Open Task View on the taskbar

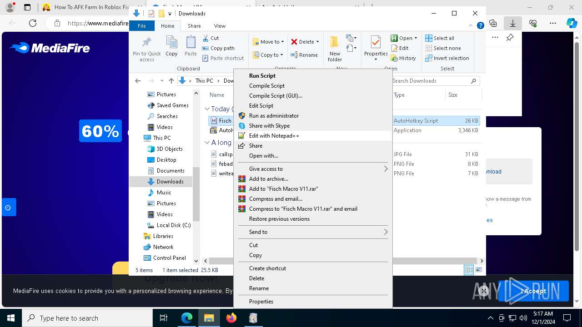click(x=164, y=318)
